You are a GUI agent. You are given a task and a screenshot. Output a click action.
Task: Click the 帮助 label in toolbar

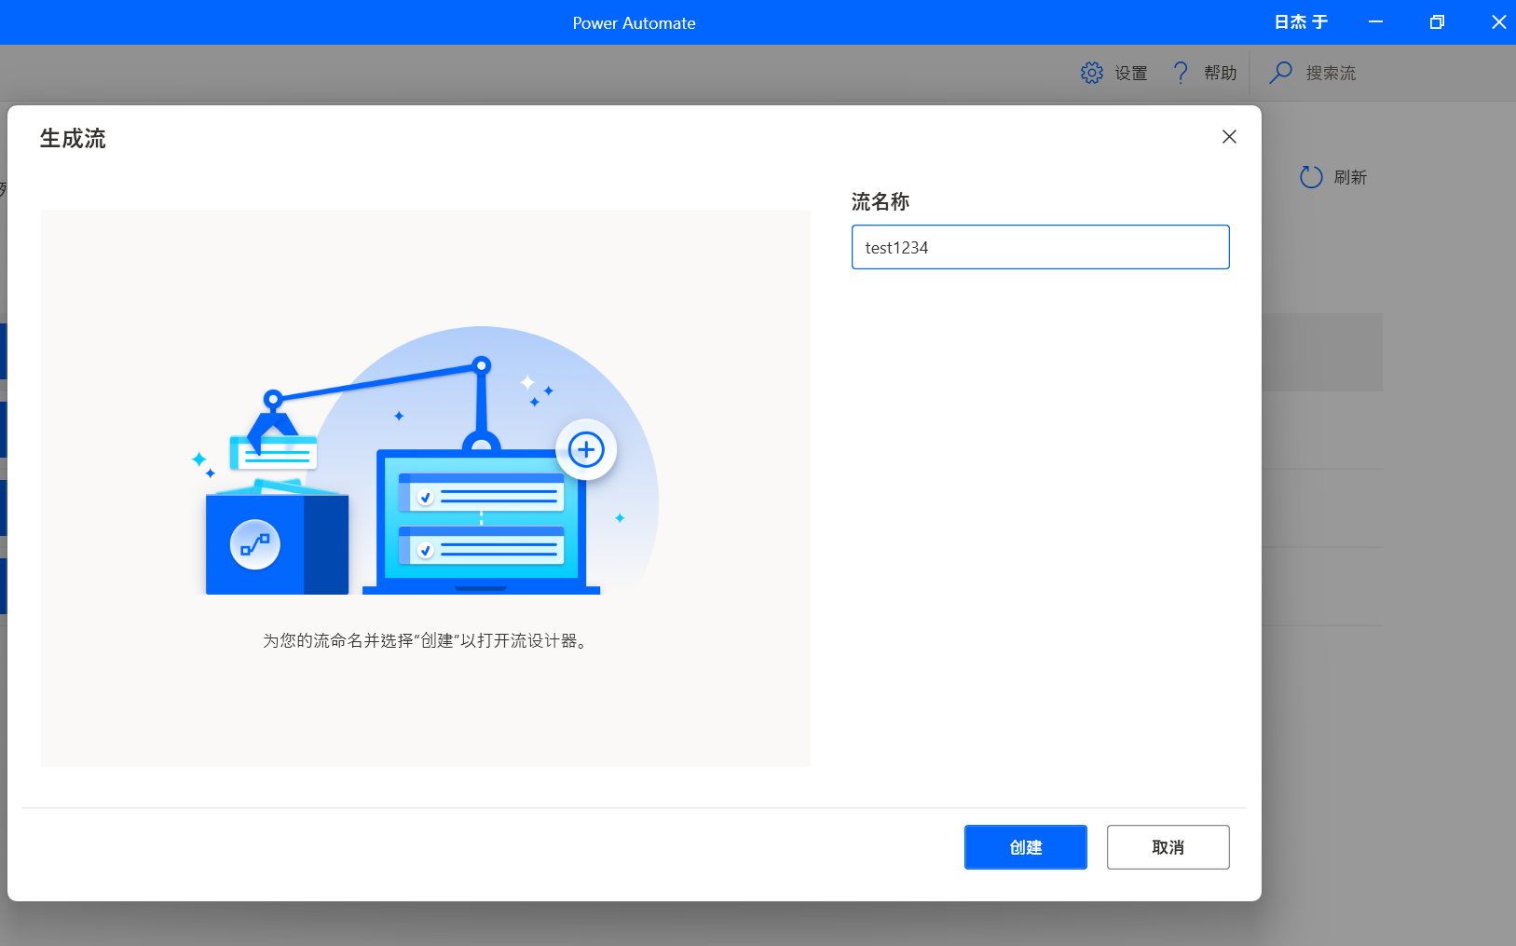click(1220, 73)
